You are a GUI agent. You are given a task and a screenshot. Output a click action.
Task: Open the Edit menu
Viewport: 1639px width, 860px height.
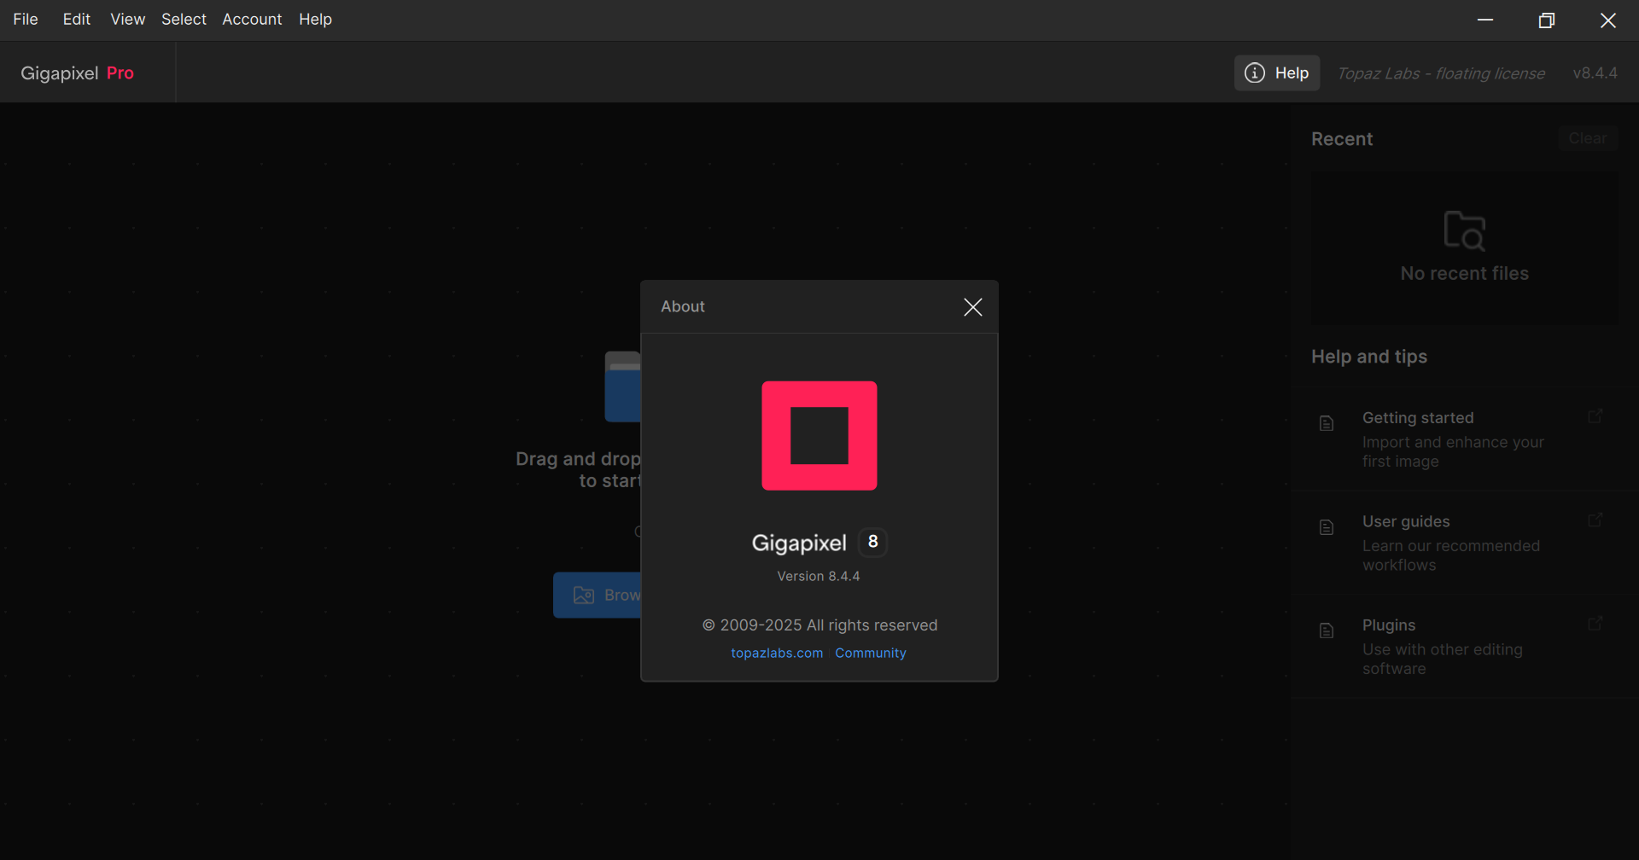tap(76, 20)
